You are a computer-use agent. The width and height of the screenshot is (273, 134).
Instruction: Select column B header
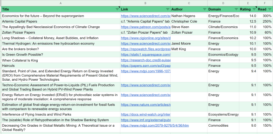pos(145,3)
